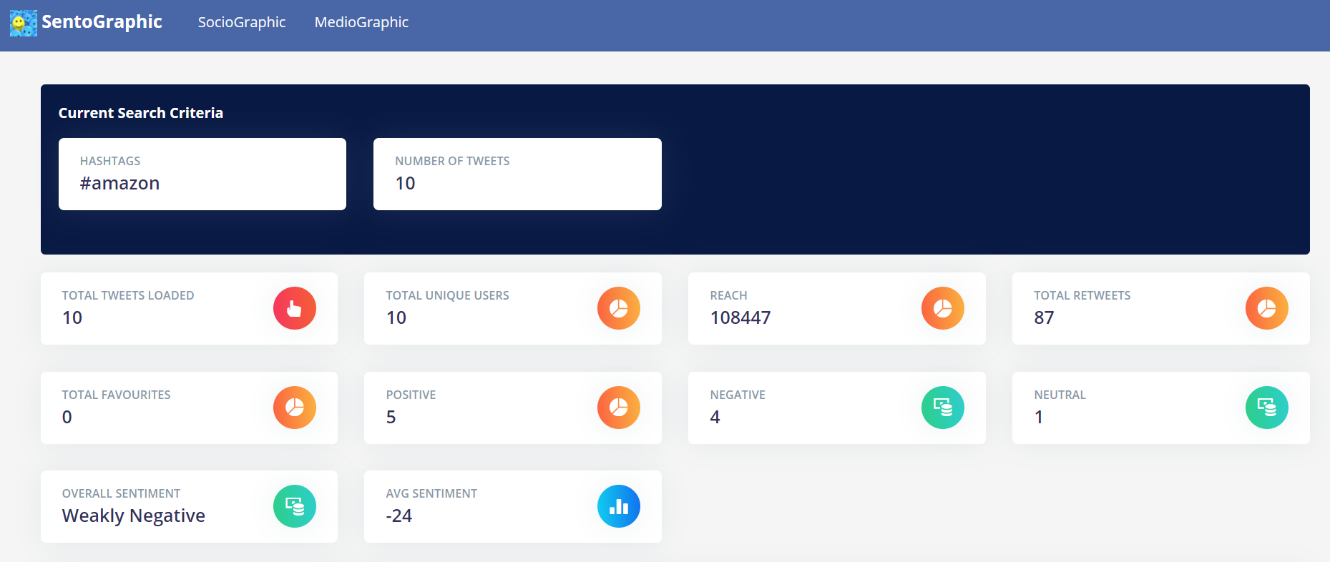Select the Total Retweets value 87
Screen dimensions: 1330x562
(1044, 317)
